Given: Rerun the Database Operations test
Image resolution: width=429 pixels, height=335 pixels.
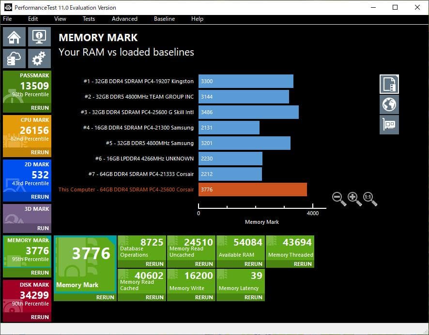Looking at the screenshot, I should (x=154, y=264).
